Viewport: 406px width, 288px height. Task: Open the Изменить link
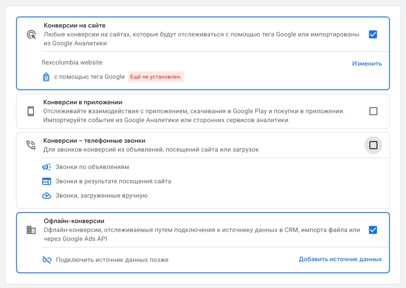[367, 63]
